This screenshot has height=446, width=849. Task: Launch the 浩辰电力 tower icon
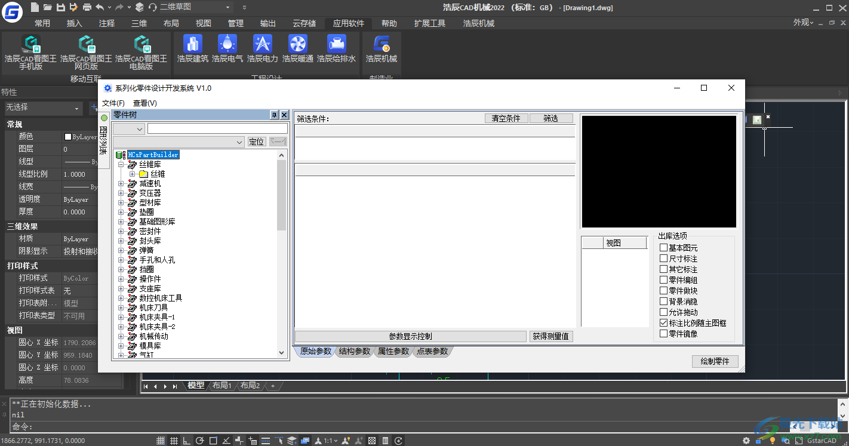(263, 44)
